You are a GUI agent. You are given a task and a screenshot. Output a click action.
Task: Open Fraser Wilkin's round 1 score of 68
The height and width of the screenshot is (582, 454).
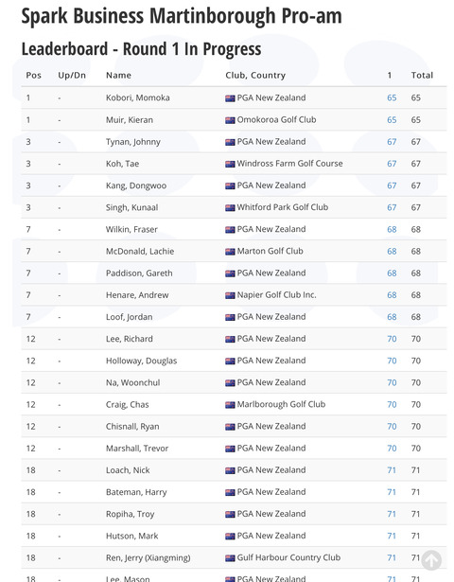[x=392, y=229]
